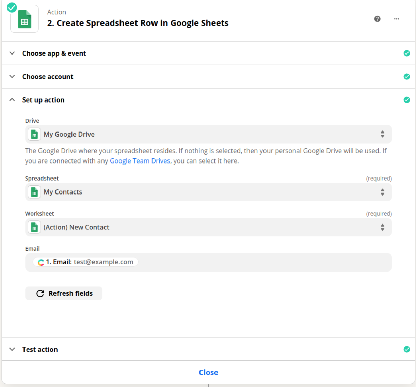Click the green check badge on app icon
This screenshot has height=387, width=416.
coord(12,7)
